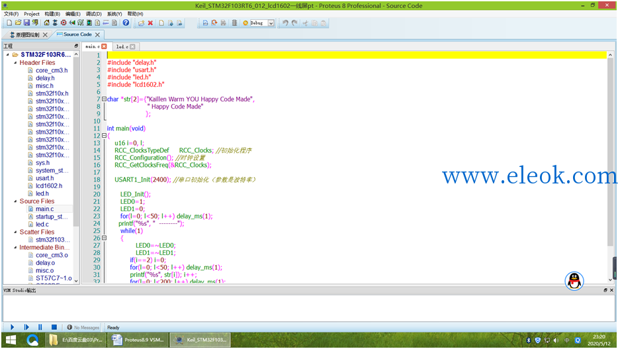Image resolution: width=618 pixels, height=349 pixels.
Task: Collapse the Intermediate Bin folder
Action: (15, 247)
